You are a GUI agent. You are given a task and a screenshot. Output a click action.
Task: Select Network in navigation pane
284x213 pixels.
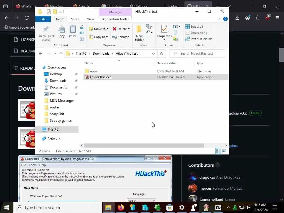coord(54,138)
